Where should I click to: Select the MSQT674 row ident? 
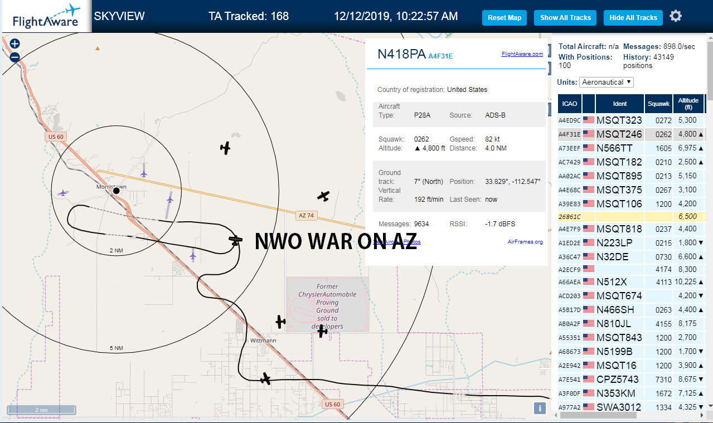click(619, 295)
